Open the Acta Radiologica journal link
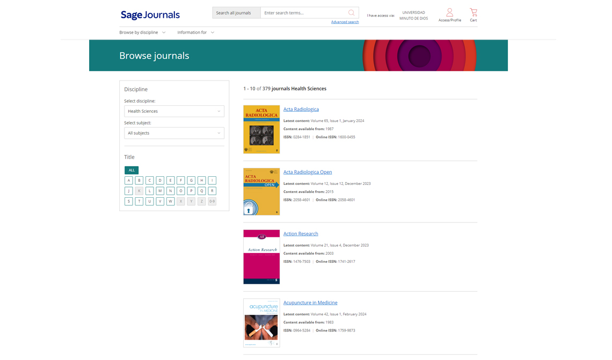The height and width of the screenshot is (360, 612). (301, 109)
